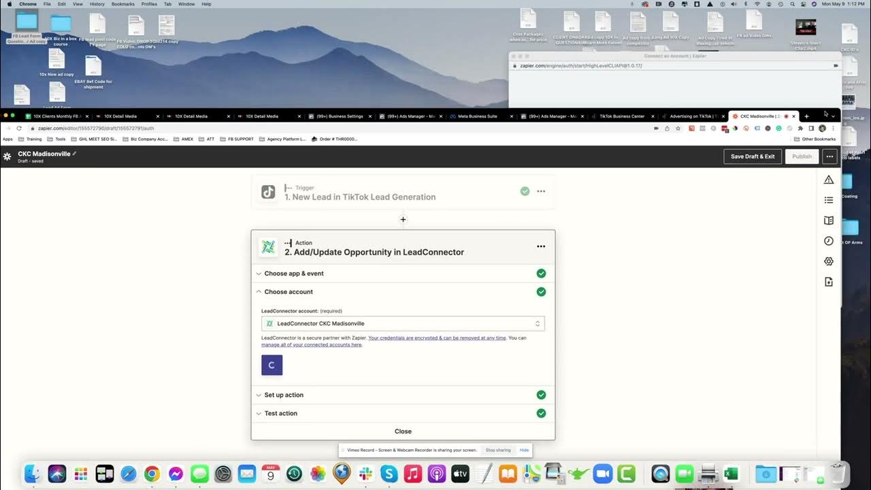
Task: Open Skype from the dock
Action: coord(389,474)
